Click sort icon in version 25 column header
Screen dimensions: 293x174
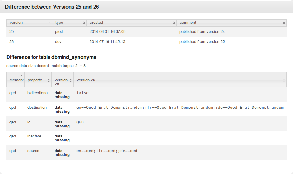click(x=71, y=80)
